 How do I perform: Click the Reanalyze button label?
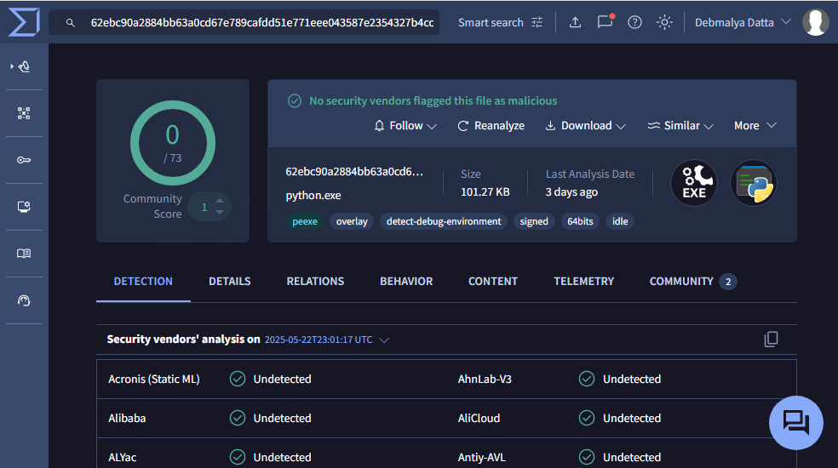(500, 126)
